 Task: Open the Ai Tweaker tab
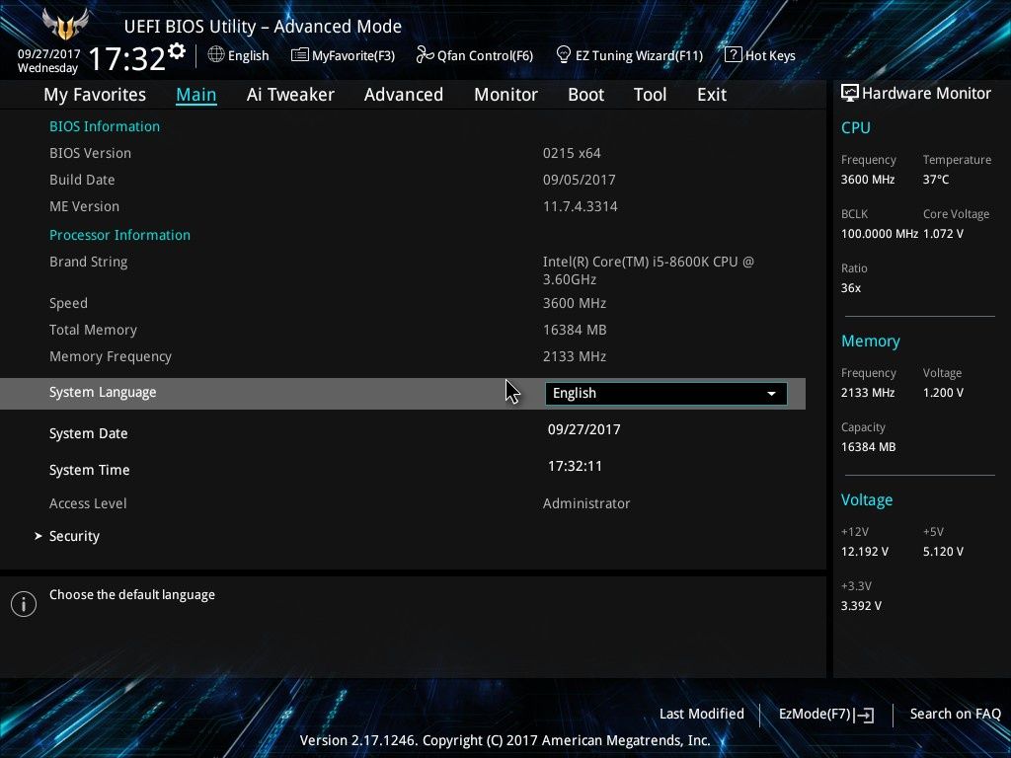[x=290, y=95]
